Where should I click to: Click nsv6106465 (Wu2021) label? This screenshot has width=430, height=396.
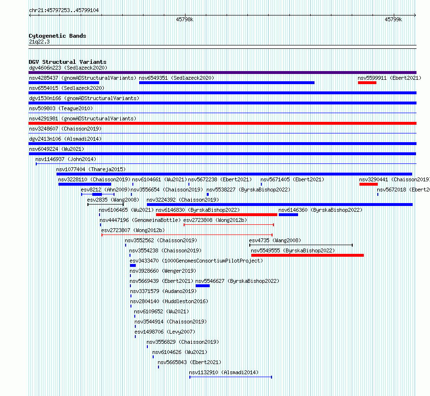tap(126, 210)
